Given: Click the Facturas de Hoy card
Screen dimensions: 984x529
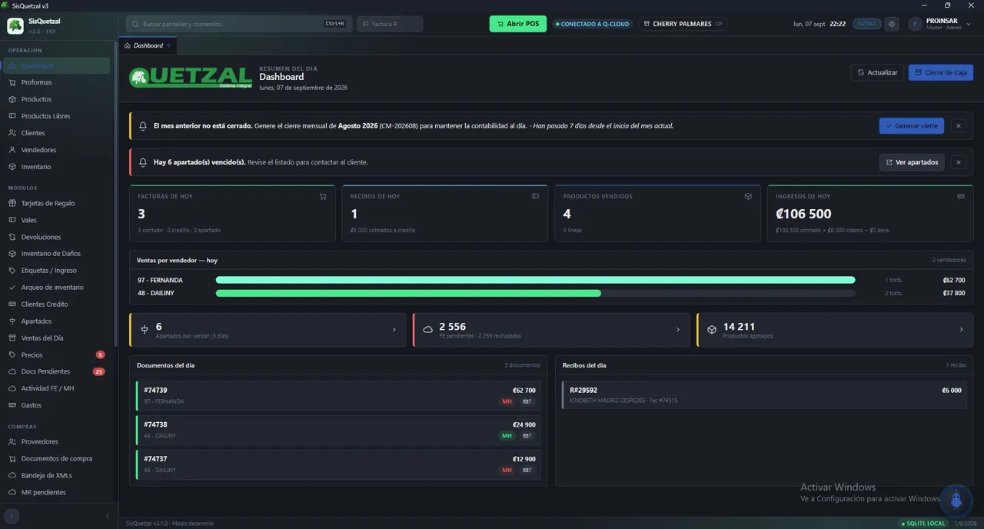Looking at the screenshot, I should (232, 213).
